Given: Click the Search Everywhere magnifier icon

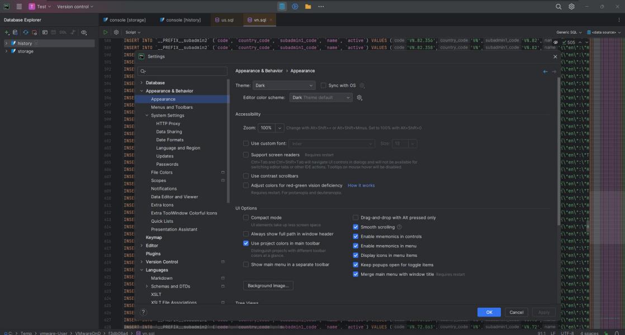Looking at the screenshot, I should click(x=558, y=7).
